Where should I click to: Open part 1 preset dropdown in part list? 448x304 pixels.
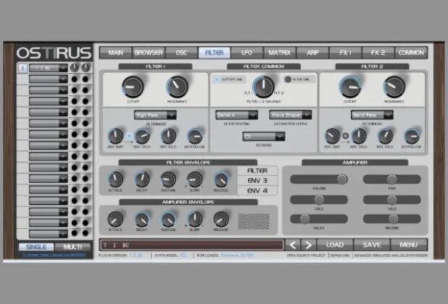[48, 68]
